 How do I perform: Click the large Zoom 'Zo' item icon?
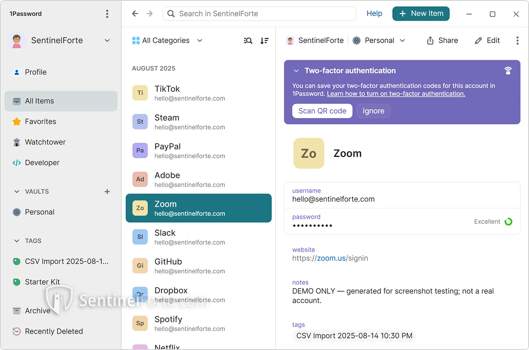click(x=309, y=153)
